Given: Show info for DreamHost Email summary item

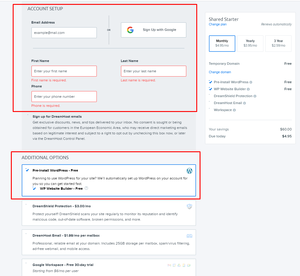Looking at the screenshot, I should [x=245, y=103].
